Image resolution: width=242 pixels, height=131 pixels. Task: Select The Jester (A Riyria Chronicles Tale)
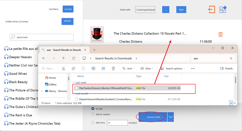35,124
